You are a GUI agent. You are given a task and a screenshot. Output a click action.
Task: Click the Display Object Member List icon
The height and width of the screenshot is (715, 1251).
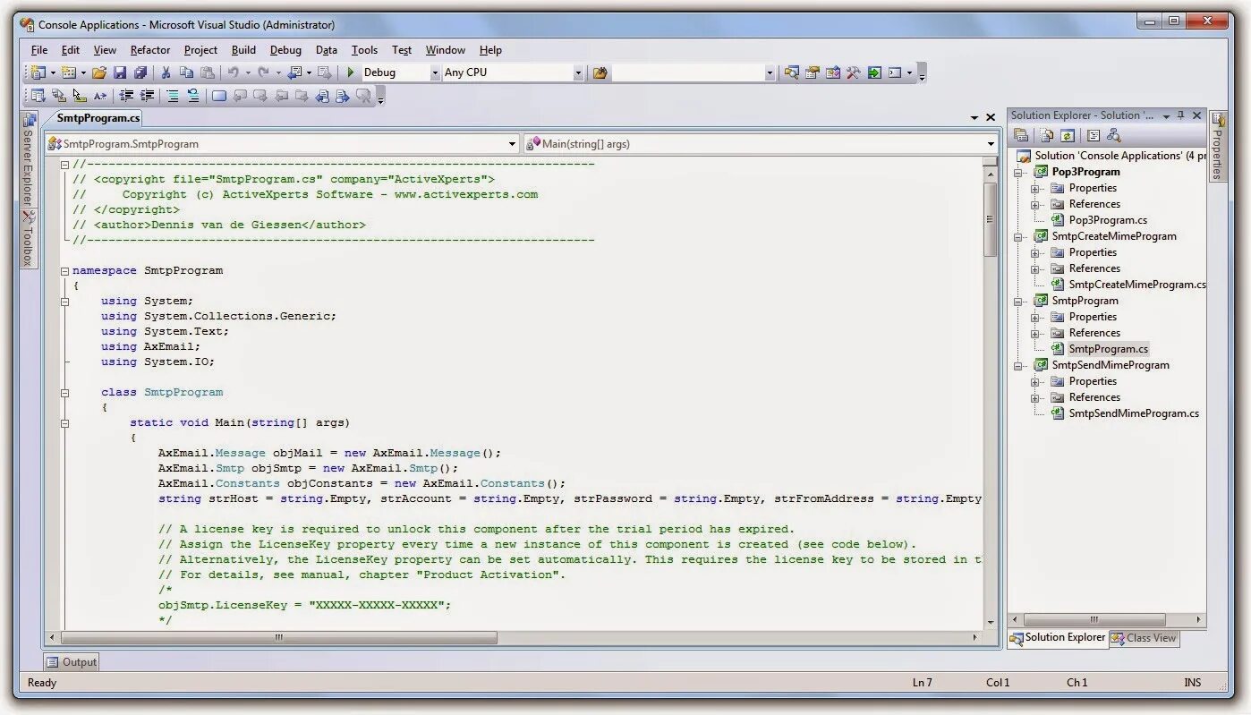38,96
